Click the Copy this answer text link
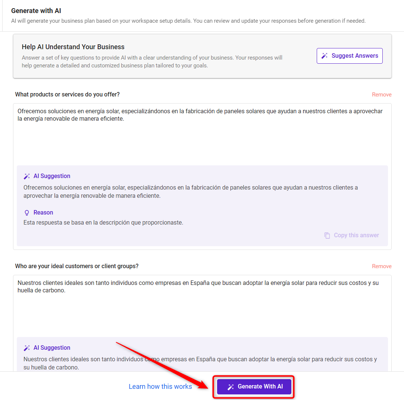 point(356,235)
